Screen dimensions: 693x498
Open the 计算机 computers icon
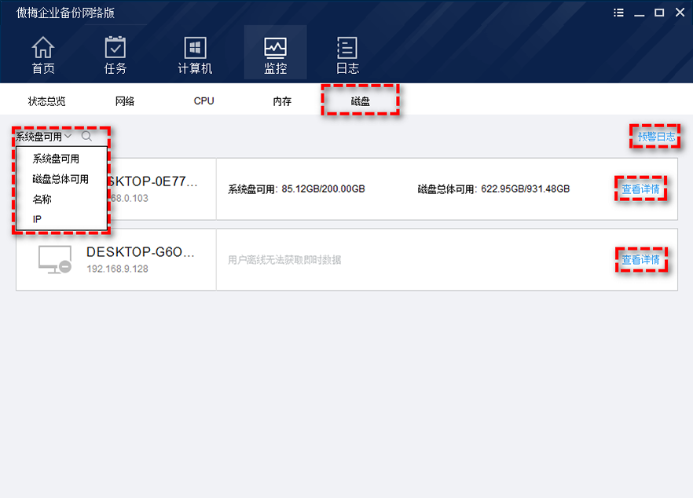[x=195, y=55]
